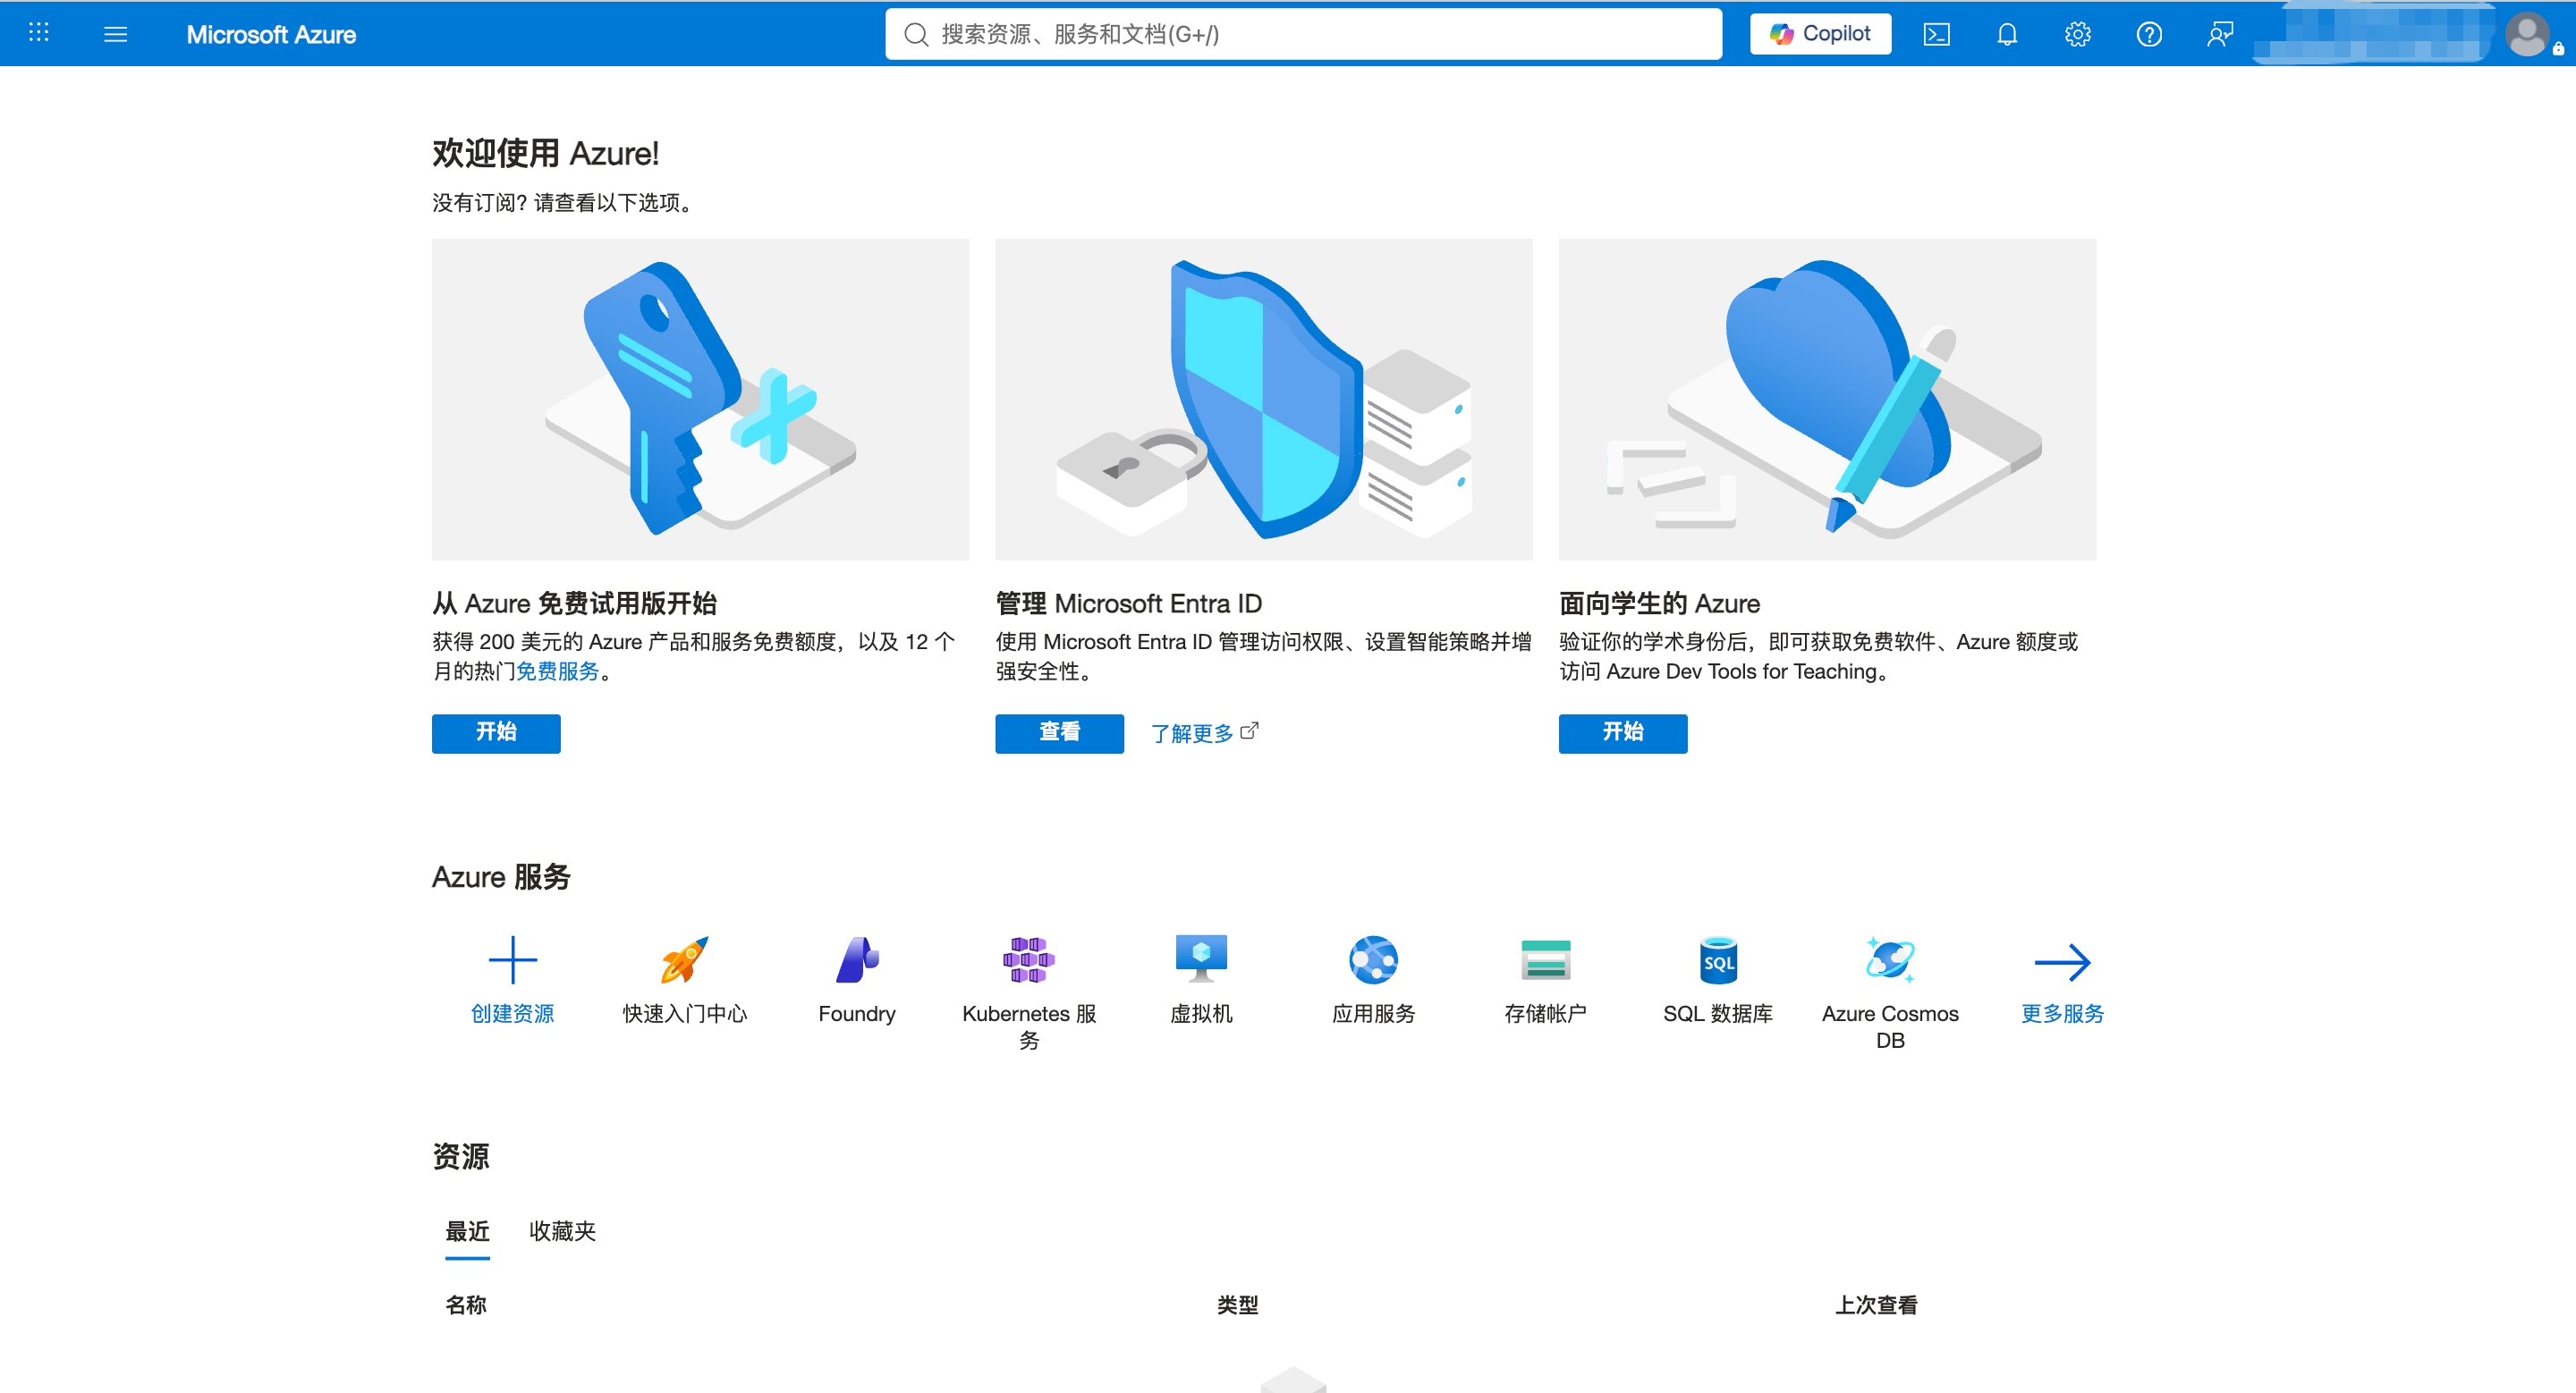Focus the resource search box
Screen dimensions: 2576x1393
tap(1303, 34)
